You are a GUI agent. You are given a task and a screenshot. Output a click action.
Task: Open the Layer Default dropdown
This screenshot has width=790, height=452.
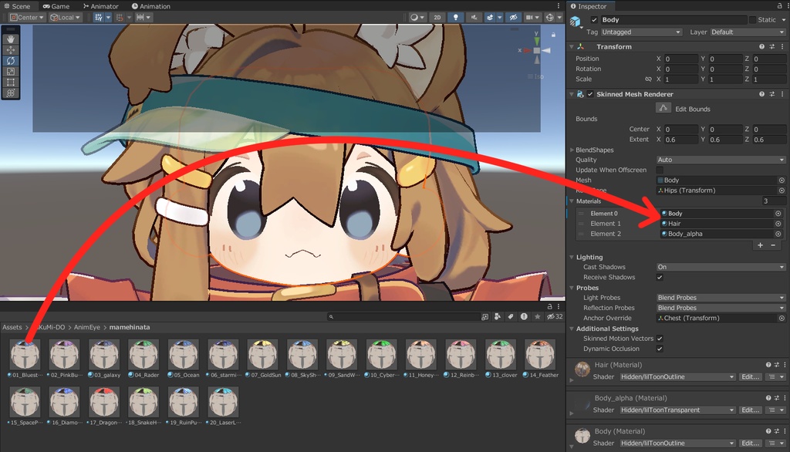click(x=748, y=32)
